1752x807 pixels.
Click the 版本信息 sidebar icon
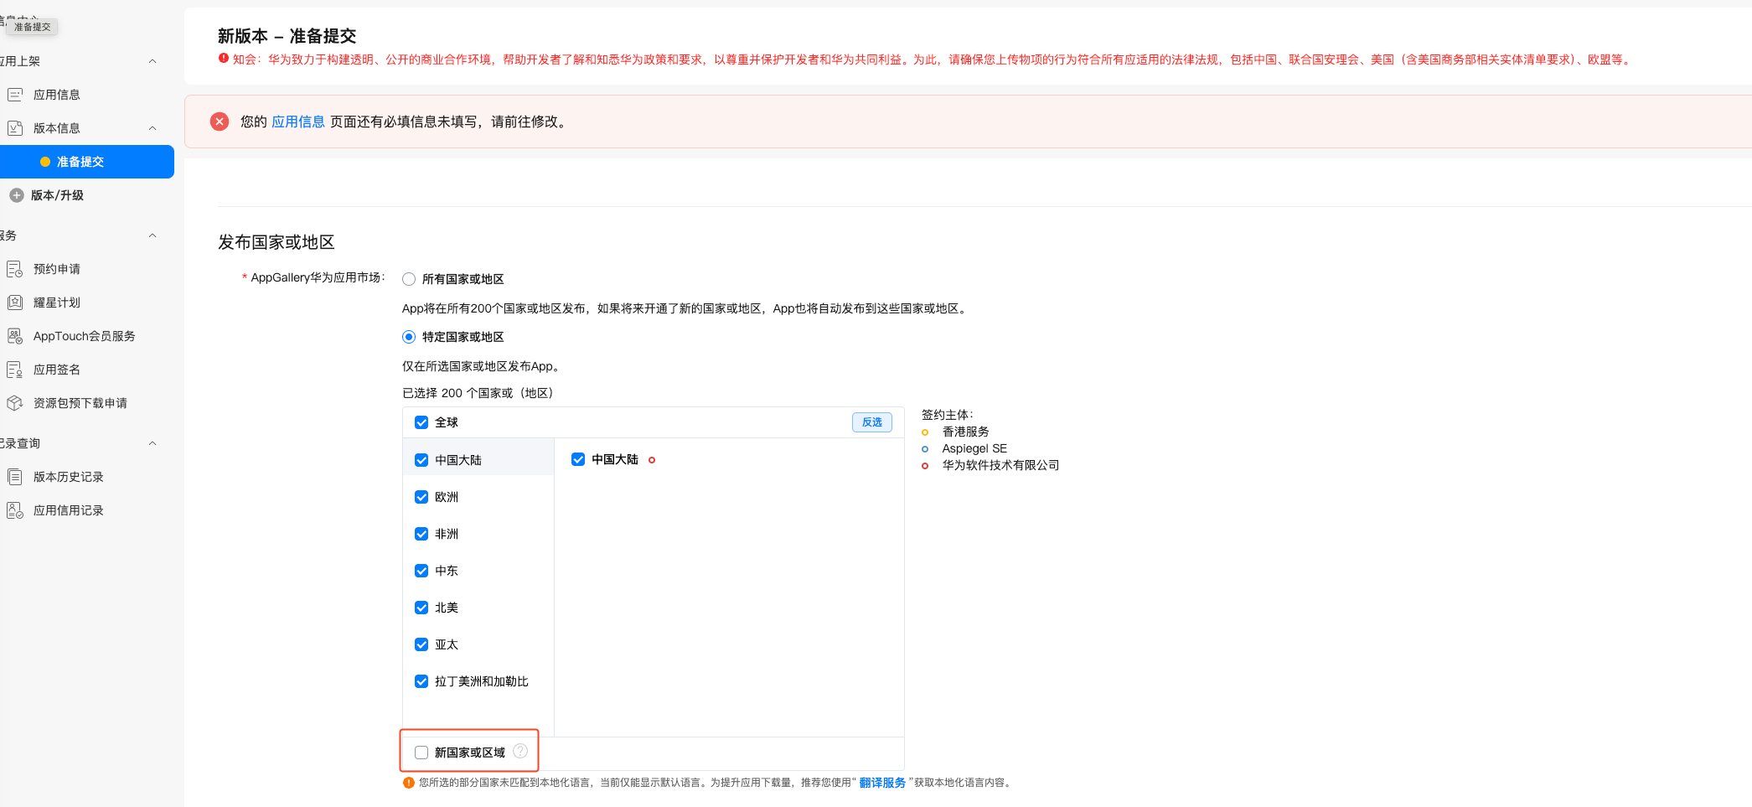click(15, 128)
